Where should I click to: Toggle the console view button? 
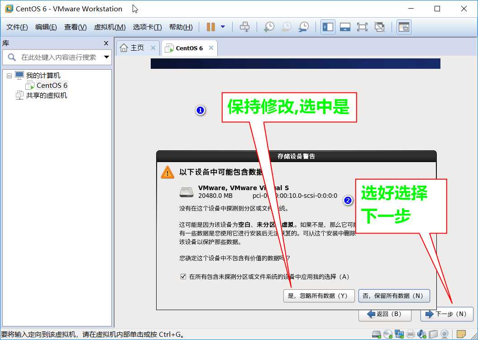coord(404,27)
